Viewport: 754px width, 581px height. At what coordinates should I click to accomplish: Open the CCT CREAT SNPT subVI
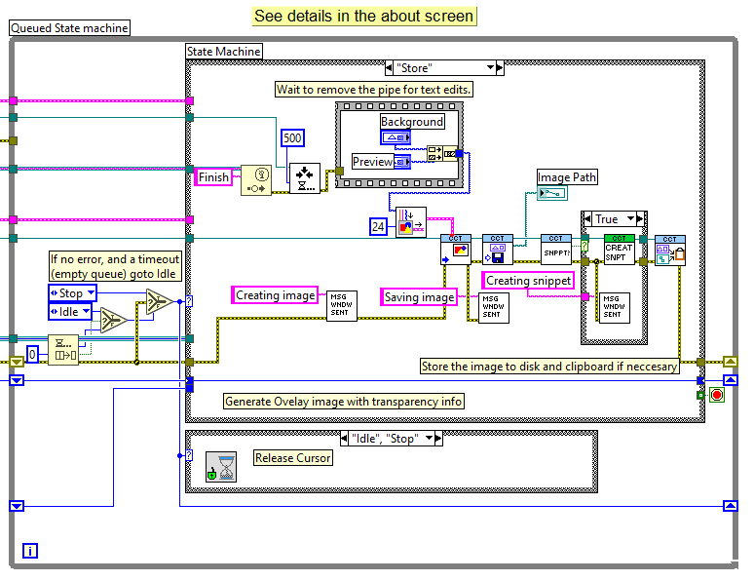(x=620, y=250)
